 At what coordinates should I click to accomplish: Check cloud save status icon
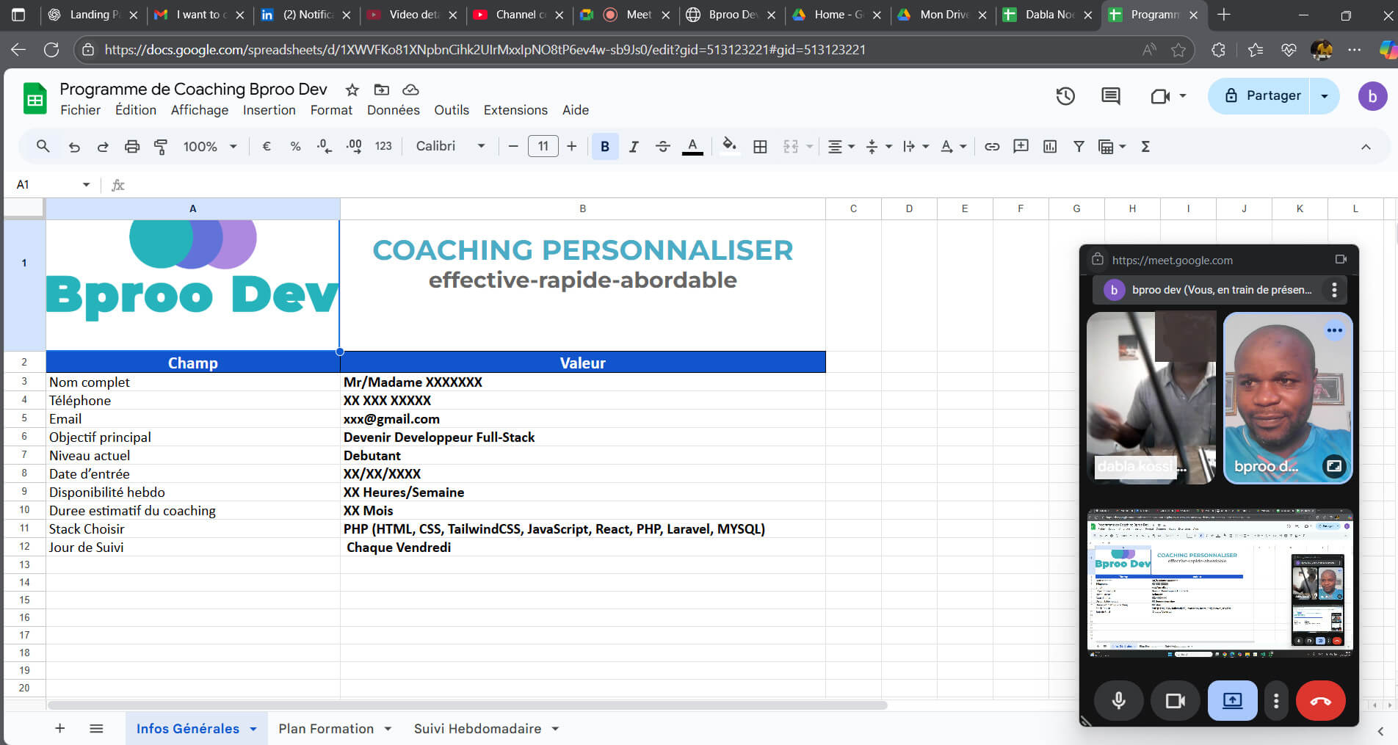pos(411,90)
